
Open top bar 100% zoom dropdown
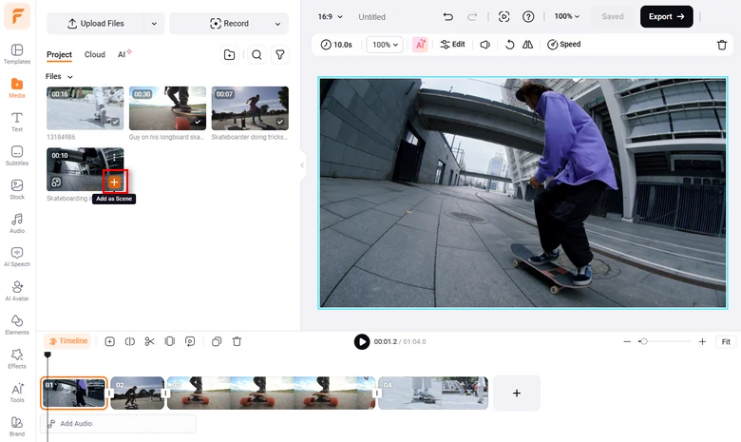(566, 16)
